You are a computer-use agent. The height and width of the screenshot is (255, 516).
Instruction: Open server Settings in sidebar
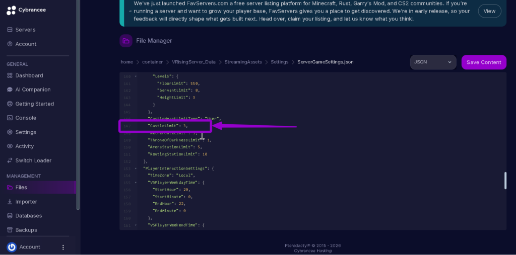(26, 132)
